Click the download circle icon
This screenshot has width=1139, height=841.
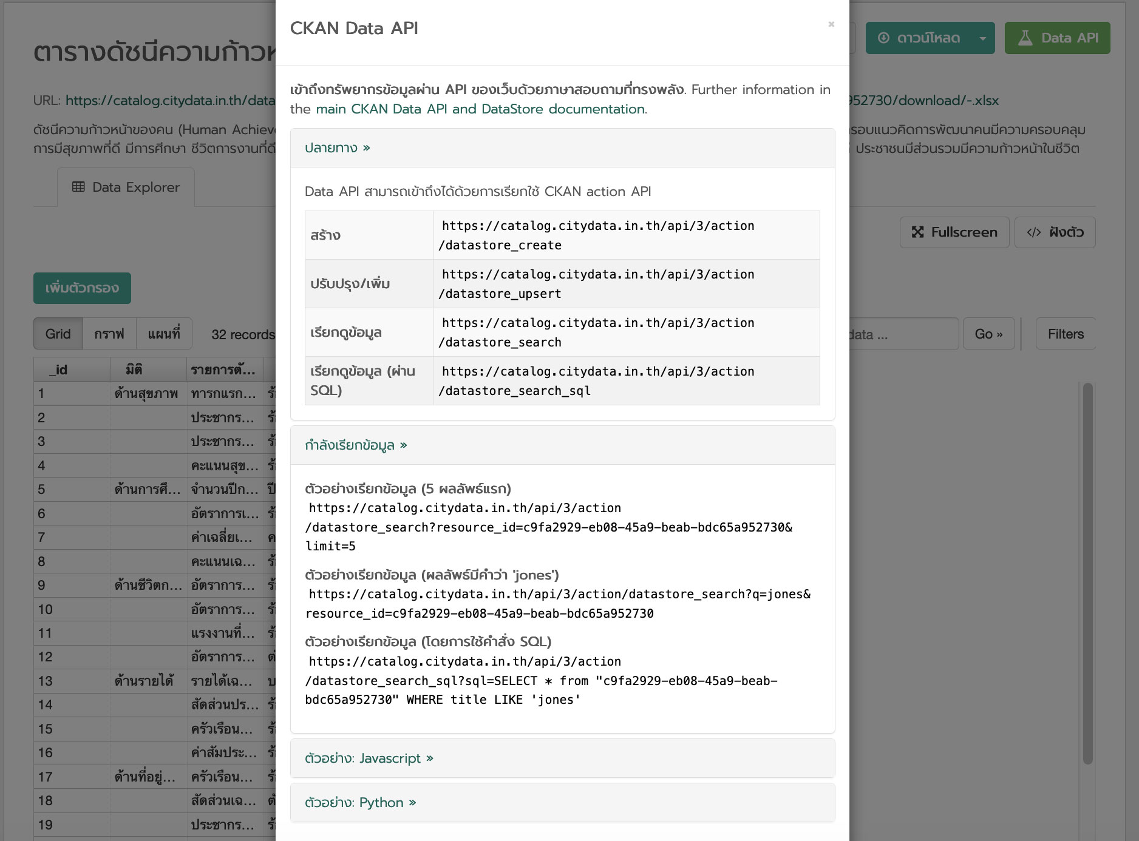point(883,38)
